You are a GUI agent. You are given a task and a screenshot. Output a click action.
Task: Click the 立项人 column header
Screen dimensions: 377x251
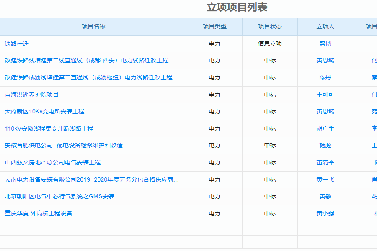tap(325, 26)
